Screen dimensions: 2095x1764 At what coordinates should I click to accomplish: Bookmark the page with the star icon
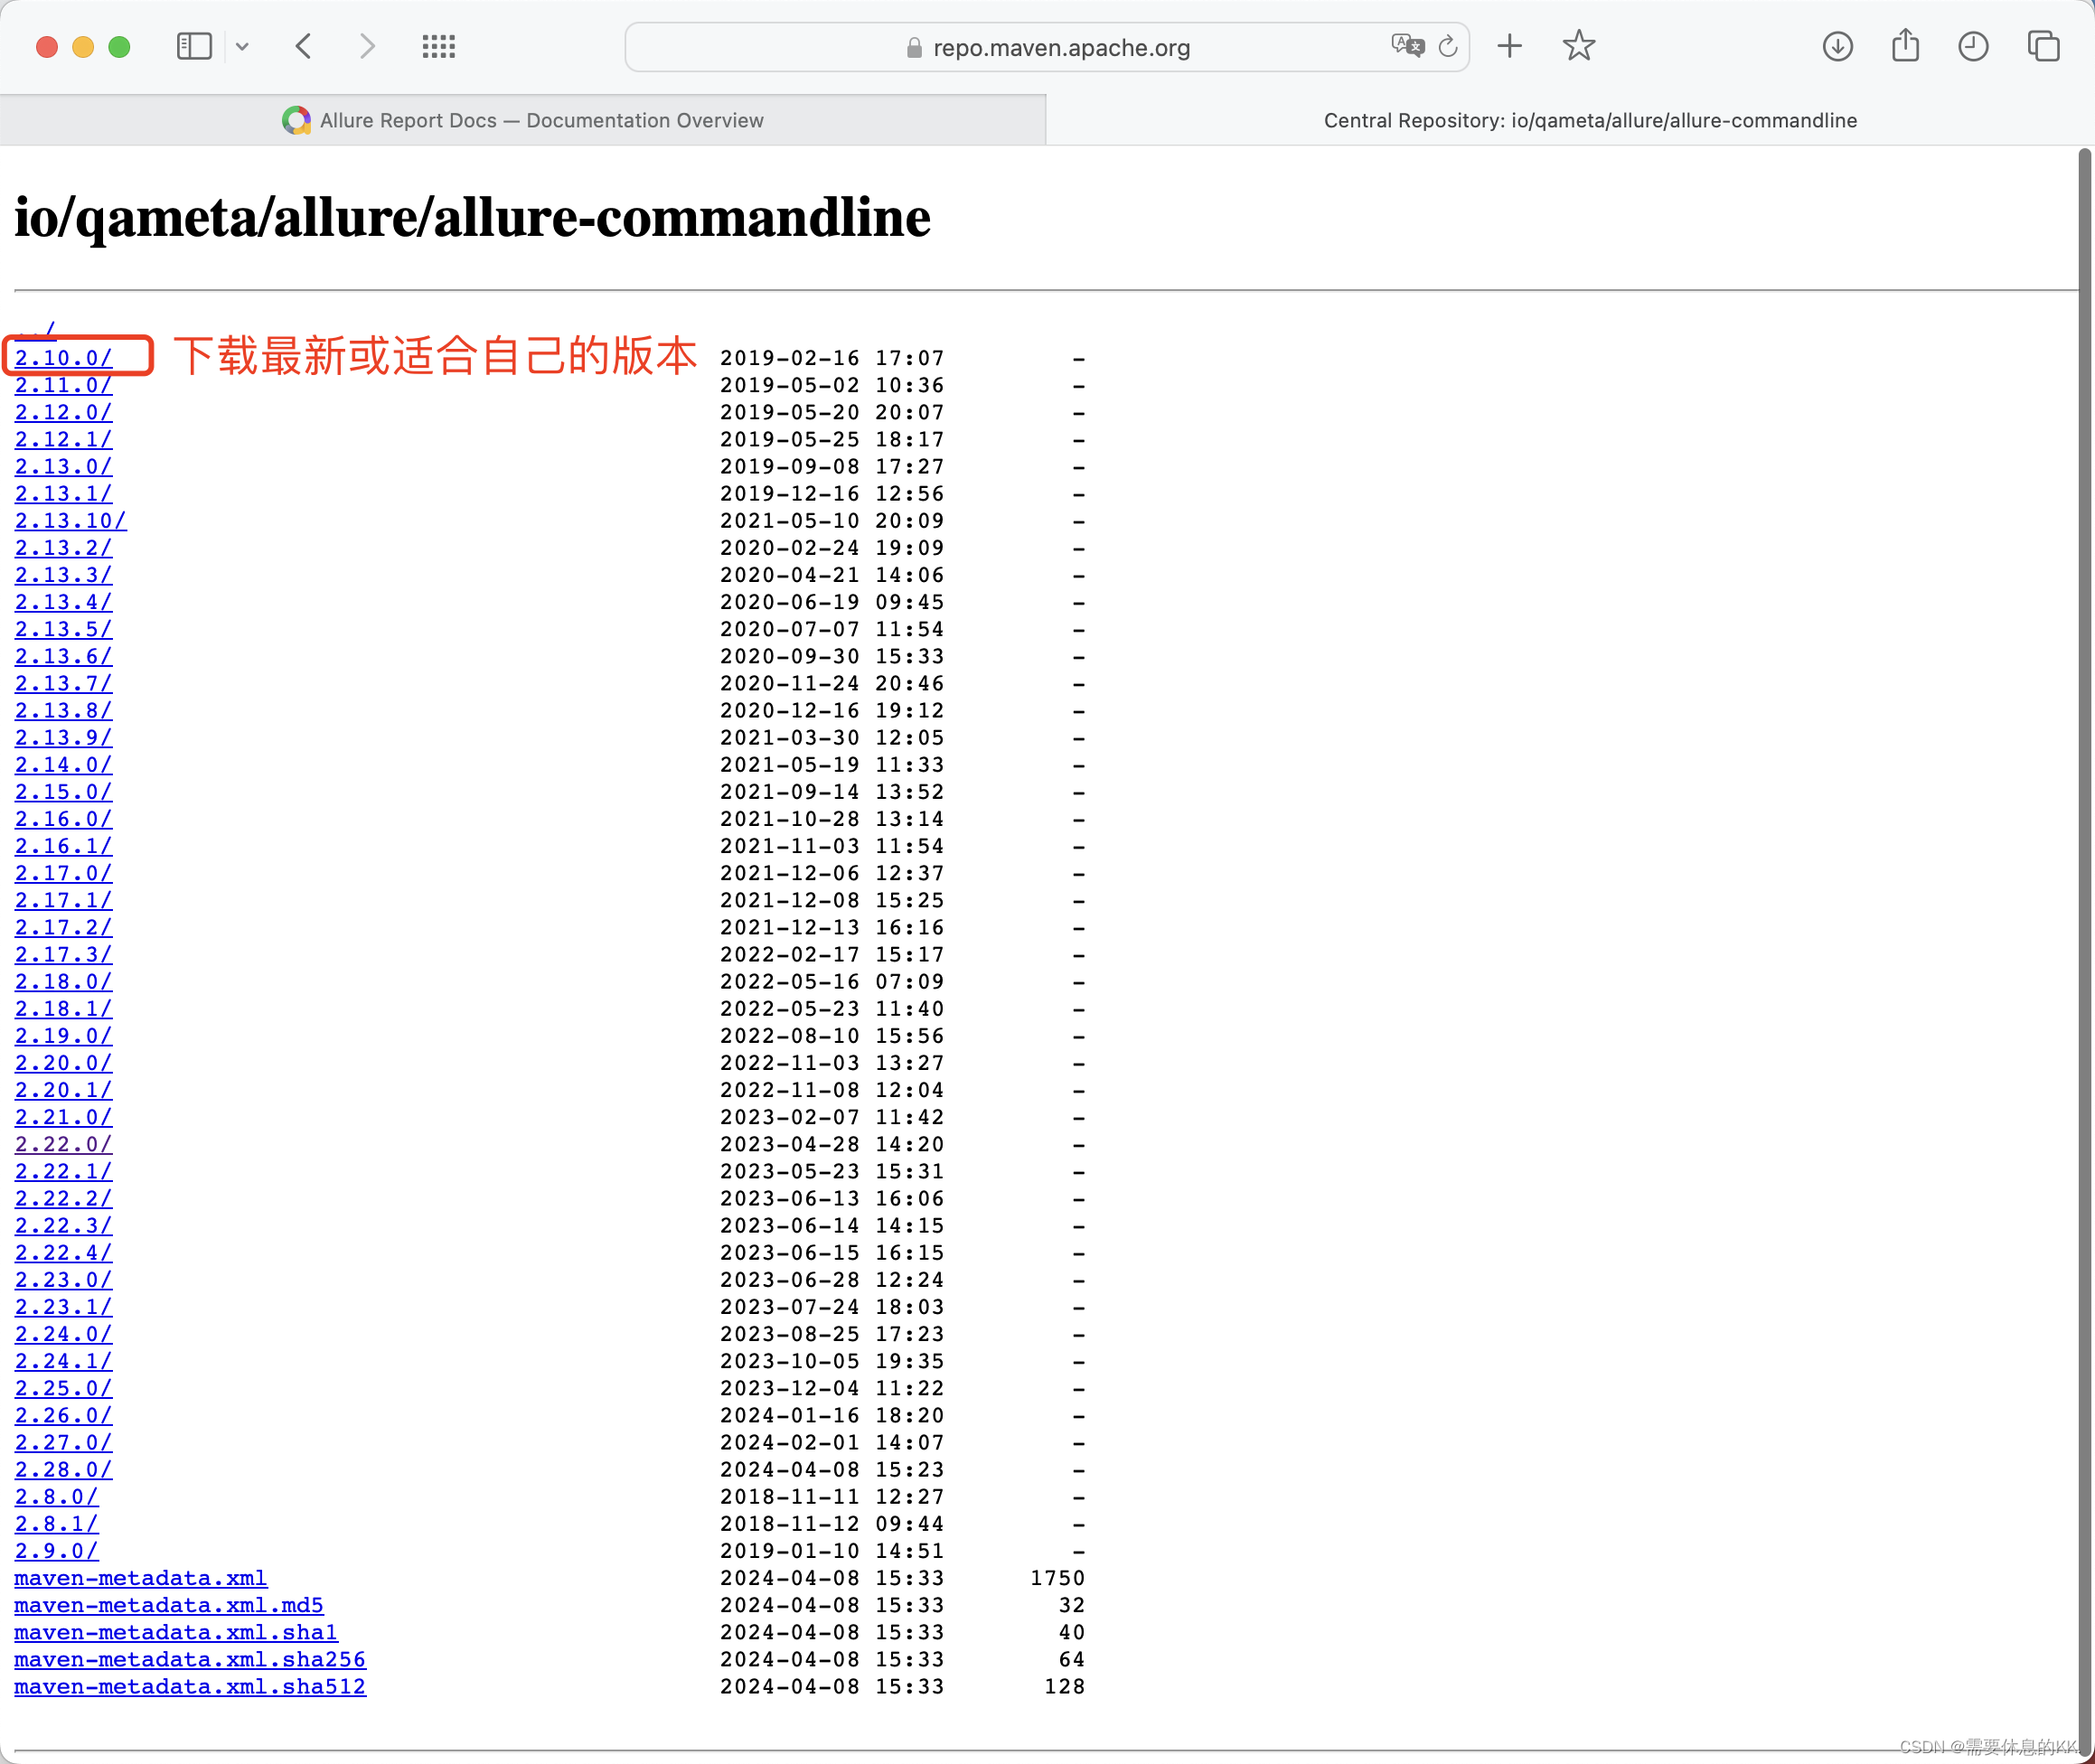pos(1578,46)
